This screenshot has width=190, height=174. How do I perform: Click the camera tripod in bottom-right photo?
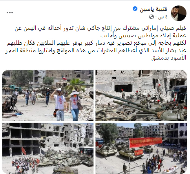(129, 168)
